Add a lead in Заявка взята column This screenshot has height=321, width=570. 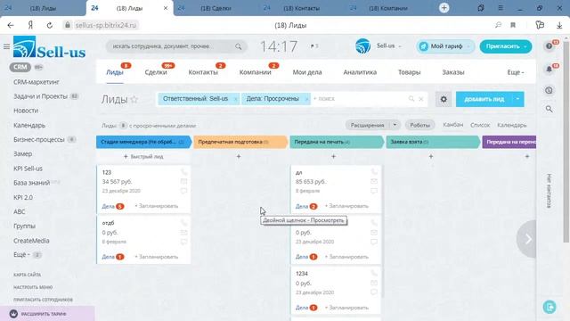click(x=431, y=157)
